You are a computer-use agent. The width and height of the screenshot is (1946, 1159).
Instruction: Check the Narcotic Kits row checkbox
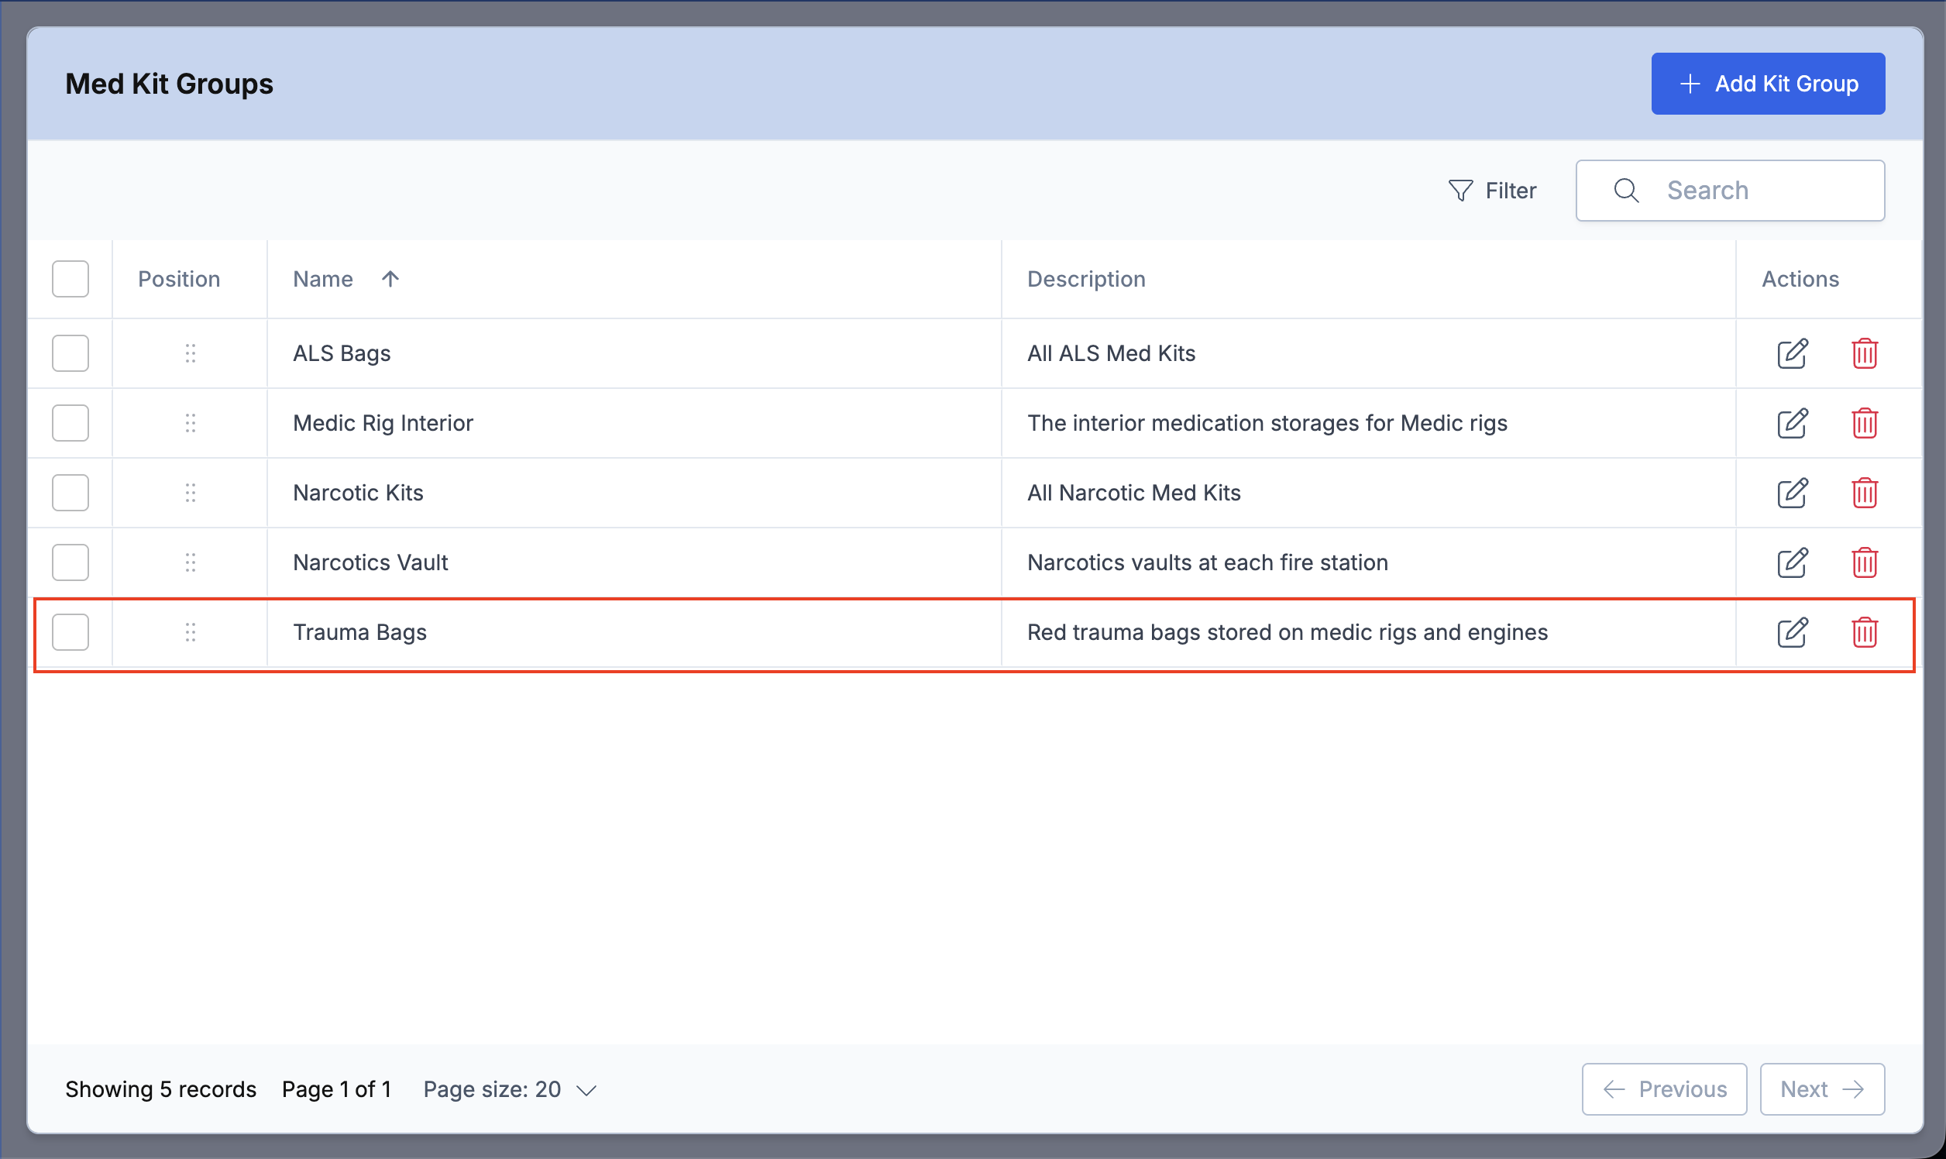tap(70, 492)
